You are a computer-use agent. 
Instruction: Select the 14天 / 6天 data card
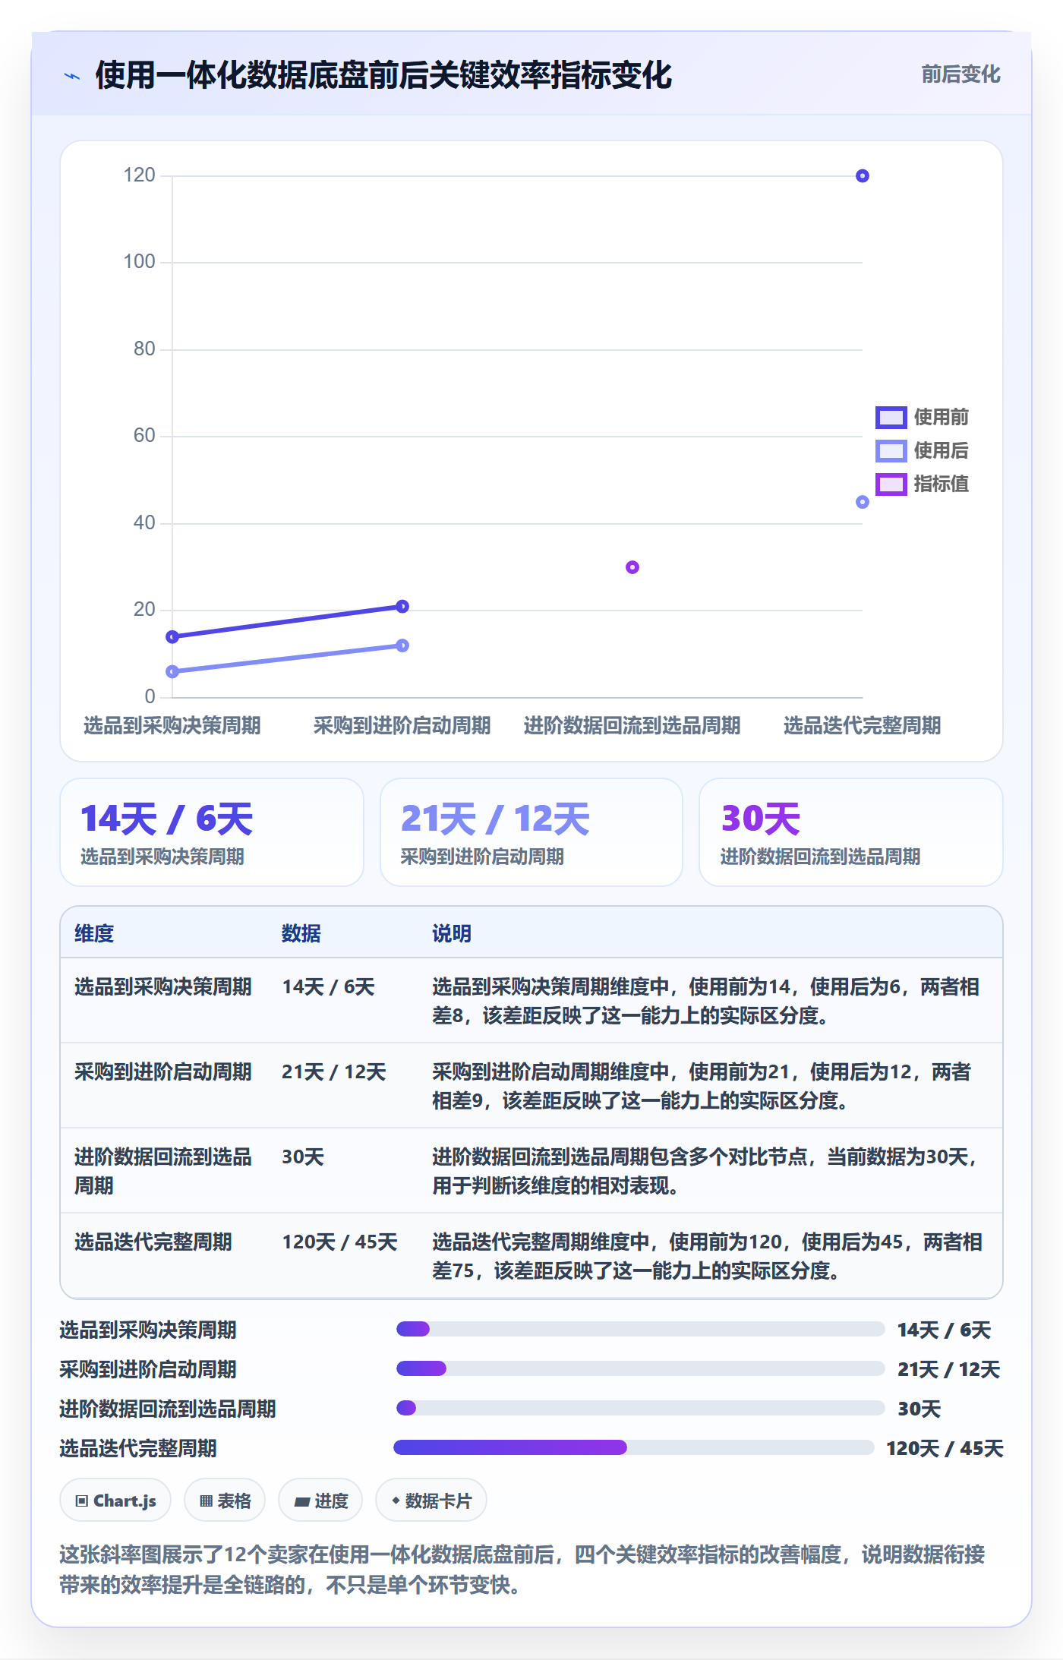tap(212, 832)
